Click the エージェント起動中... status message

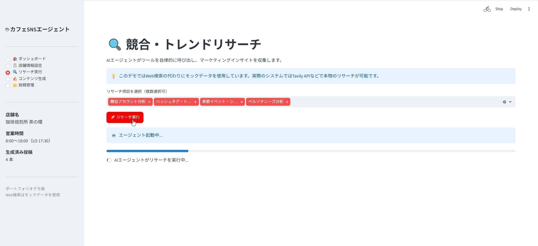141,135
